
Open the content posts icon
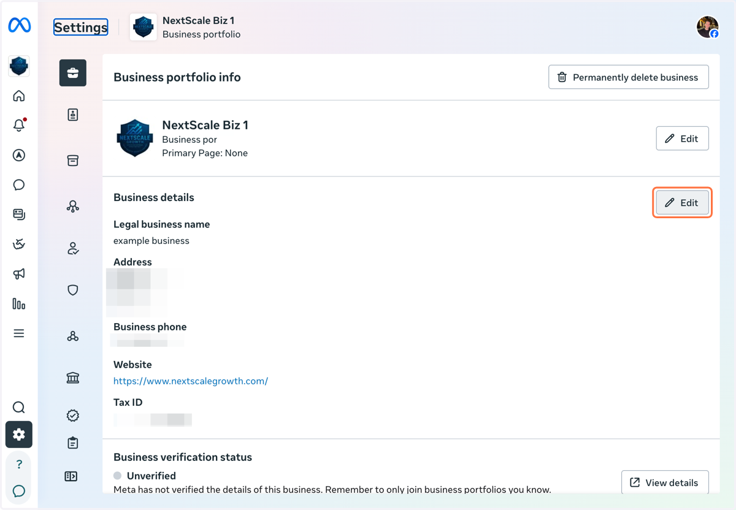[x=19, y=215]
